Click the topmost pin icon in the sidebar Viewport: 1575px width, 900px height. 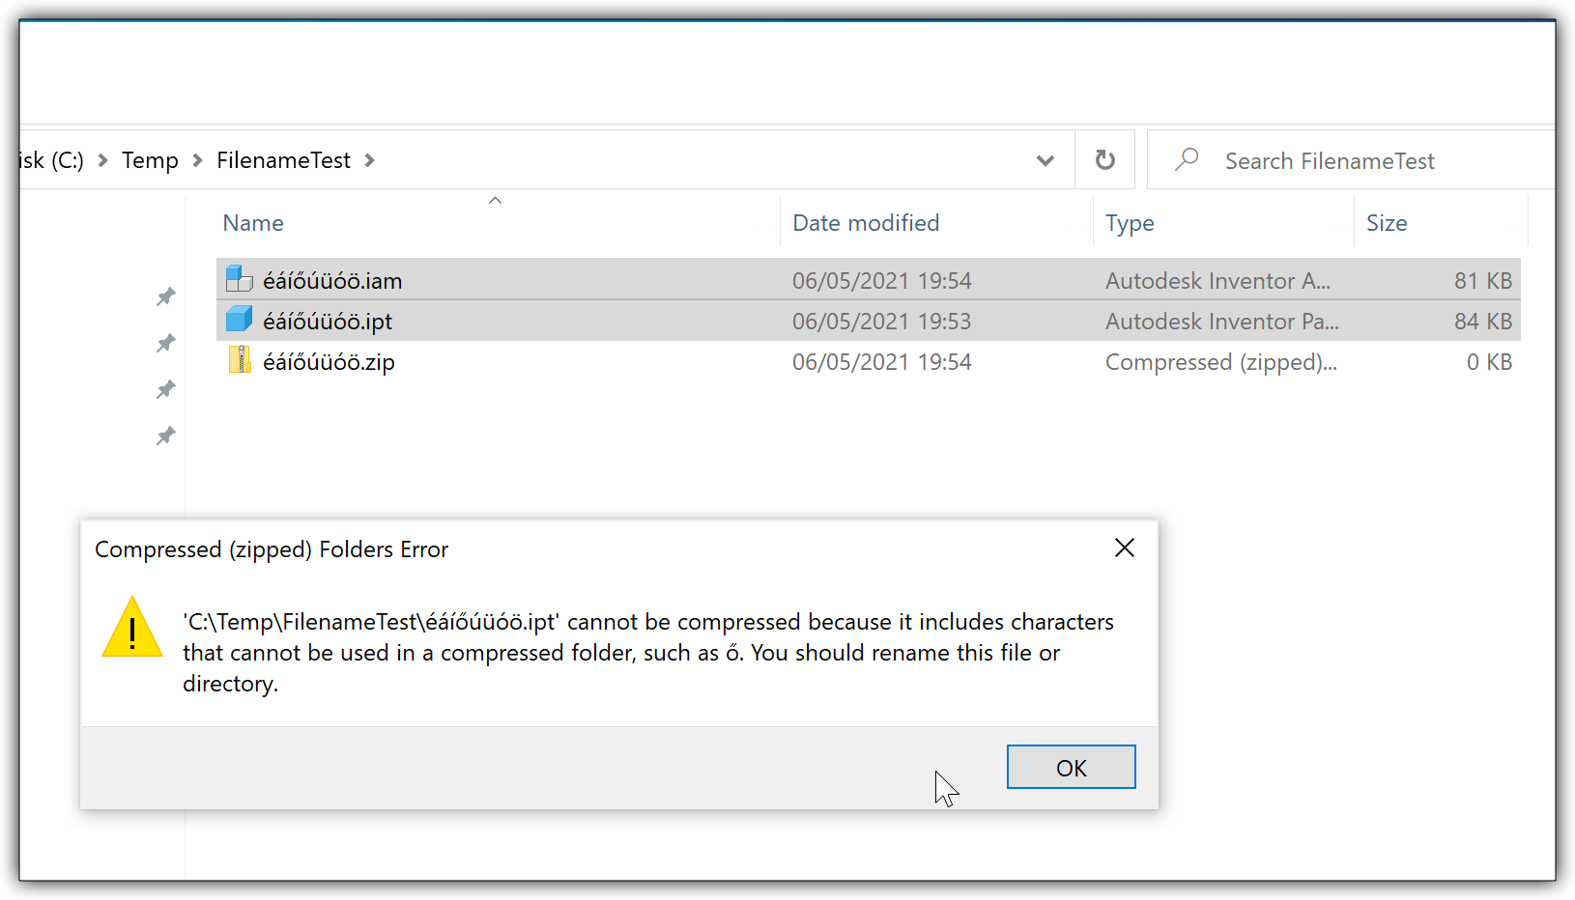(x=165, y=296)
